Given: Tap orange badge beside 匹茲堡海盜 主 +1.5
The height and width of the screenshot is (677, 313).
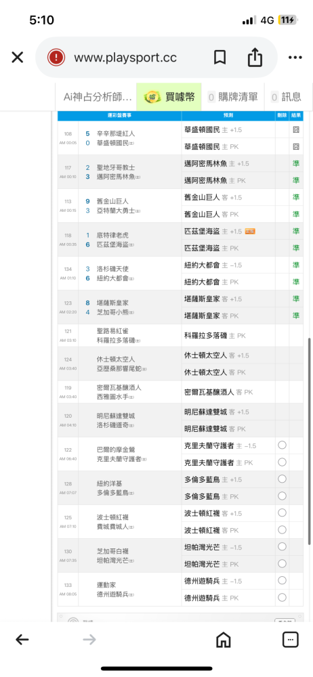Looking at the screenshot, I should point(250,232).
